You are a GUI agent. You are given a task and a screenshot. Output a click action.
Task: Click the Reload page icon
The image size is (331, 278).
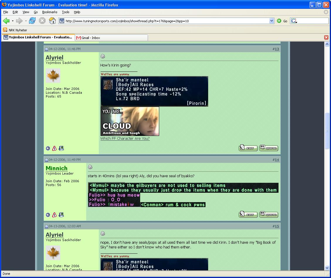click(x=32, y=21)
